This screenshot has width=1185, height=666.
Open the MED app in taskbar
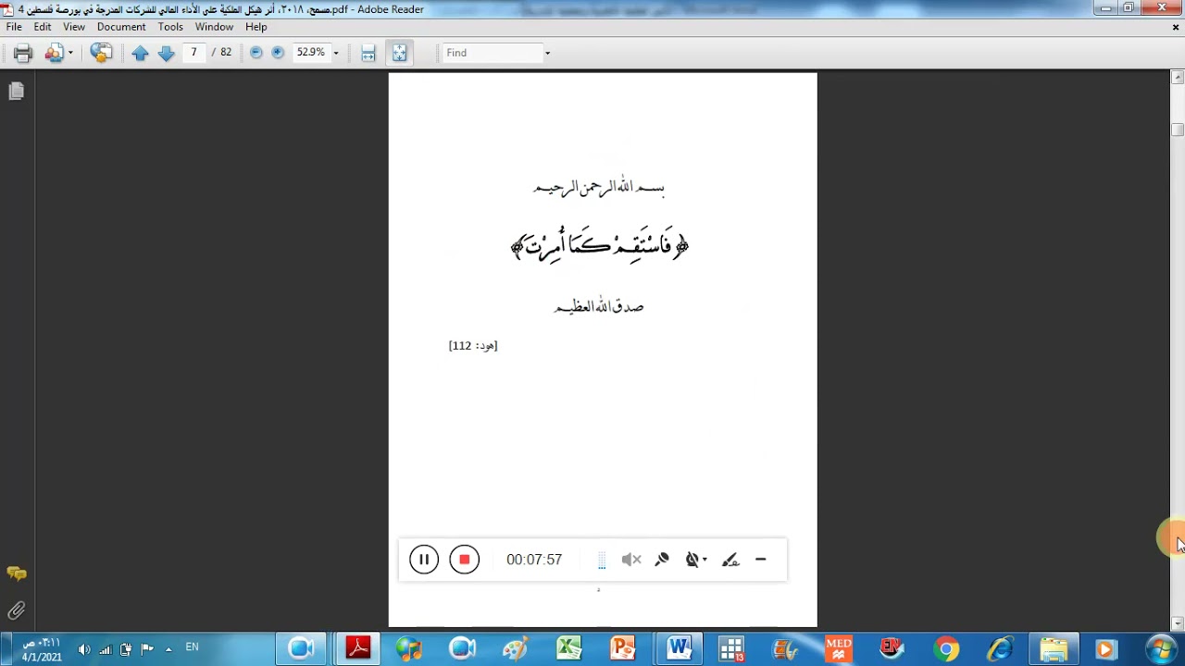839,648
